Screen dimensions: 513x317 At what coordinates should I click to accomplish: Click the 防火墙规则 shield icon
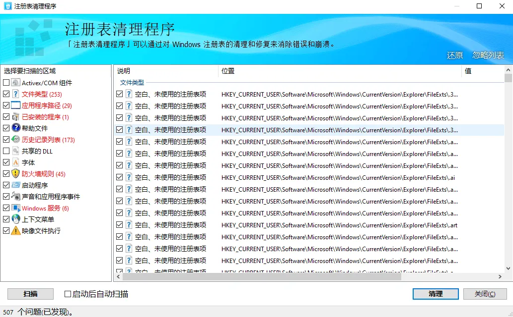16,173
